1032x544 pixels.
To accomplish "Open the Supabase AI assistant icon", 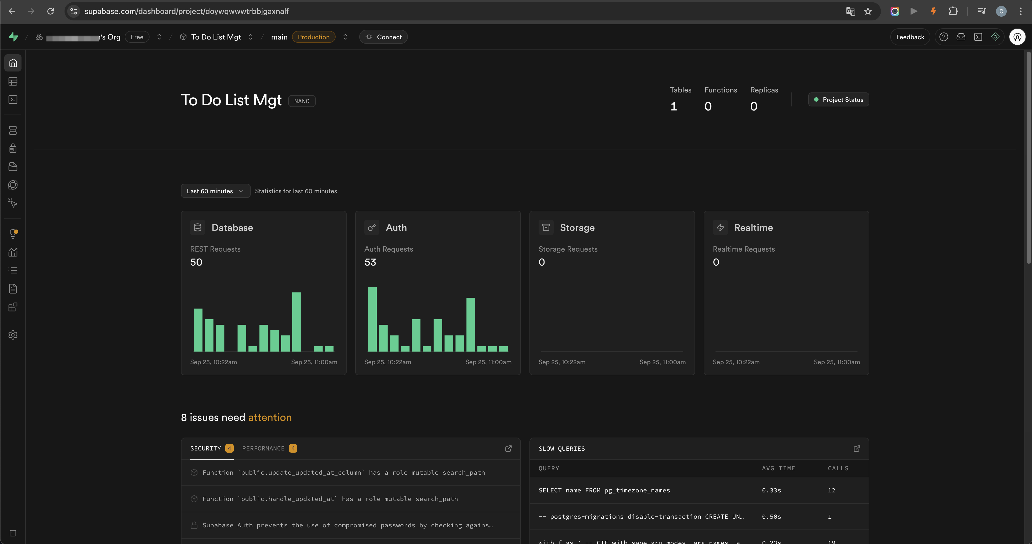I will click(x=995, y=37).
